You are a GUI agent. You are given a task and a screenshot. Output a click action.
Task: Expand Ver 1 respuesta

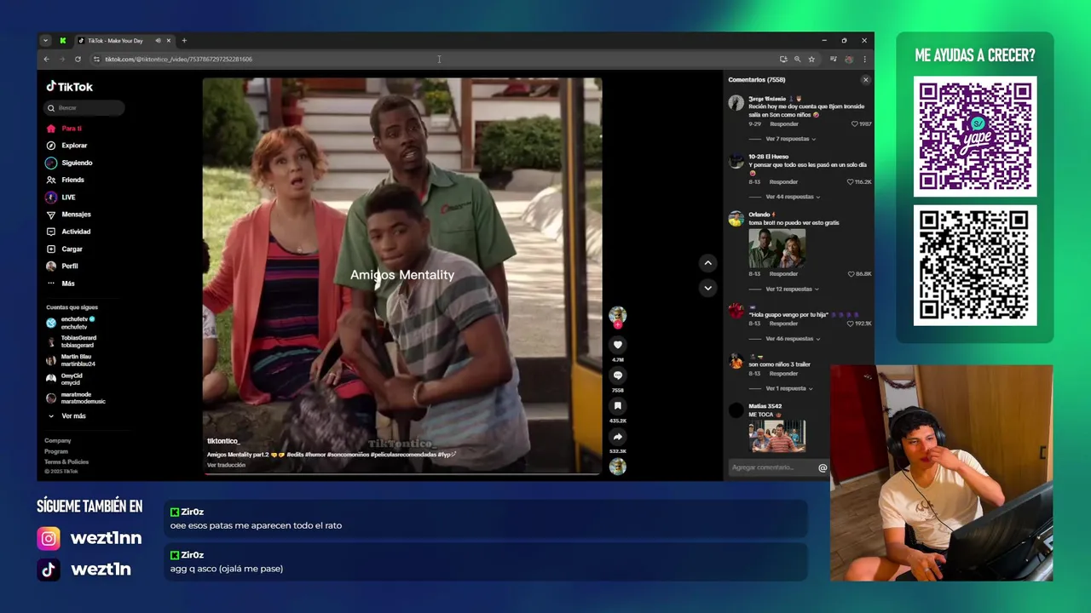789,388
